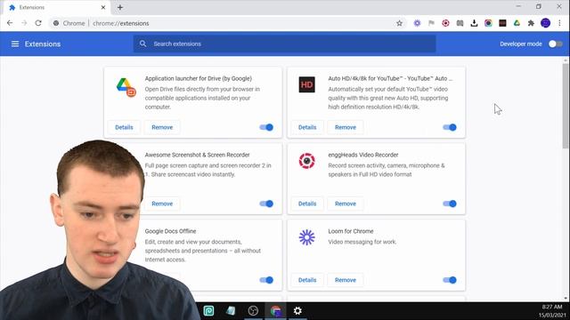
Task: Remove Awesome Screenshot & Screen Recorder
Action: (x=162, y=204)
